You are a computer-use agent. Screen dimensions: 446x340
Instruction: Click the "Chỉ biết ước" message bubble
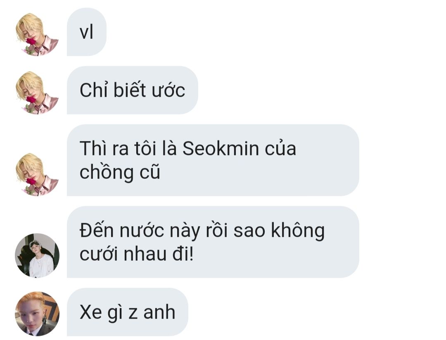click(x=133, y=90)
